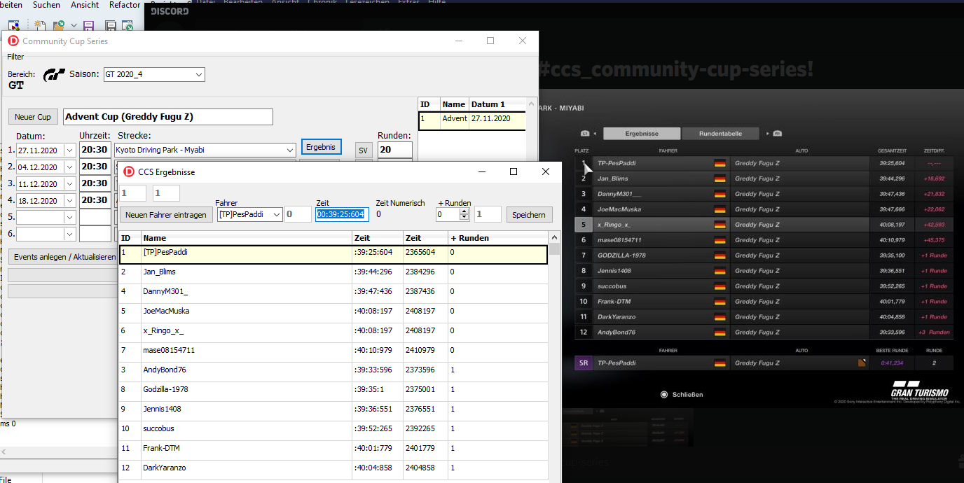Viewport: 964px width, 483px height.
Task: Click the purple SR badge next to TP-PesPaddi
Action: tap(583, 363)
